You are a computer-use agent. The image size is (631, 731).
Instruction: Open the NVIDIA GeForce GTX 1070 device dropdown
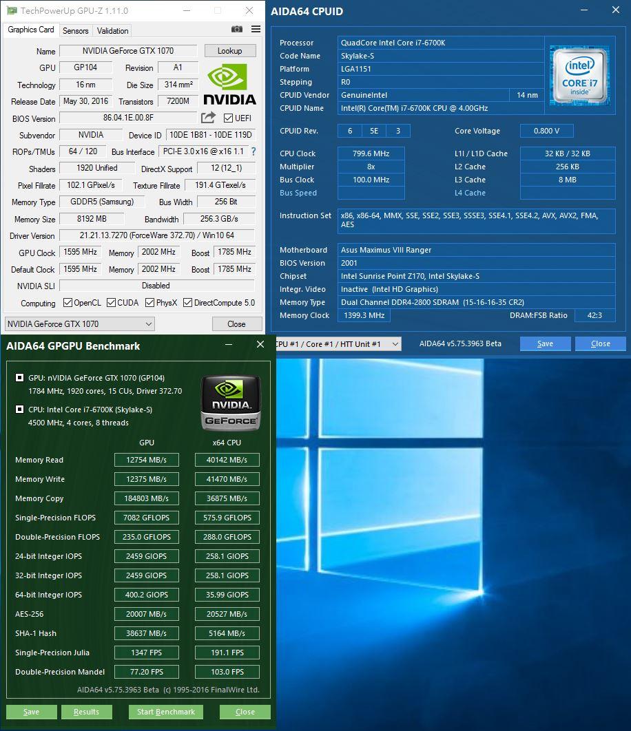(80, 324)
